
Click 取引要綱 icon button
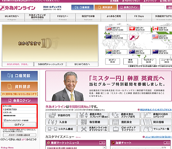pos(93,122)
